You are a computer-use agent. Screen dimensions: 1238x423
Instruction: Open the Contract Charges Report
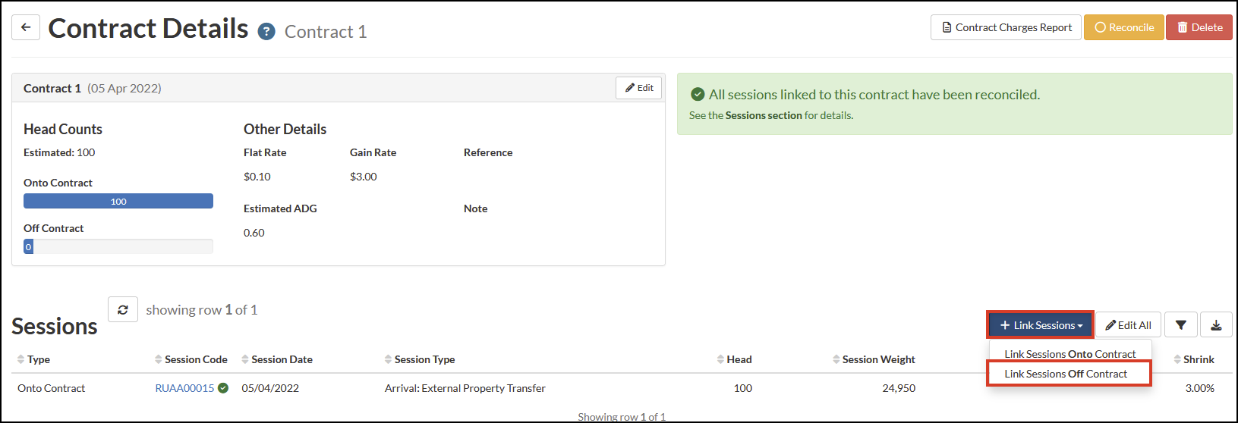(x=1006, y=27)
